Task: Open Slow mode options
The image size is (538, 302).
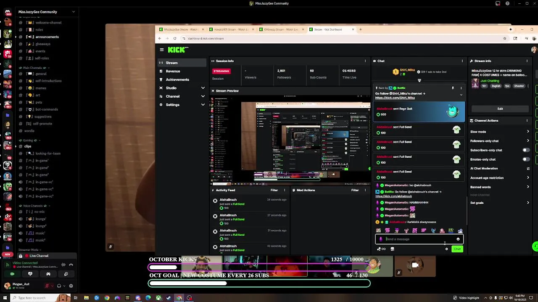Action: [x=499, y=132]
